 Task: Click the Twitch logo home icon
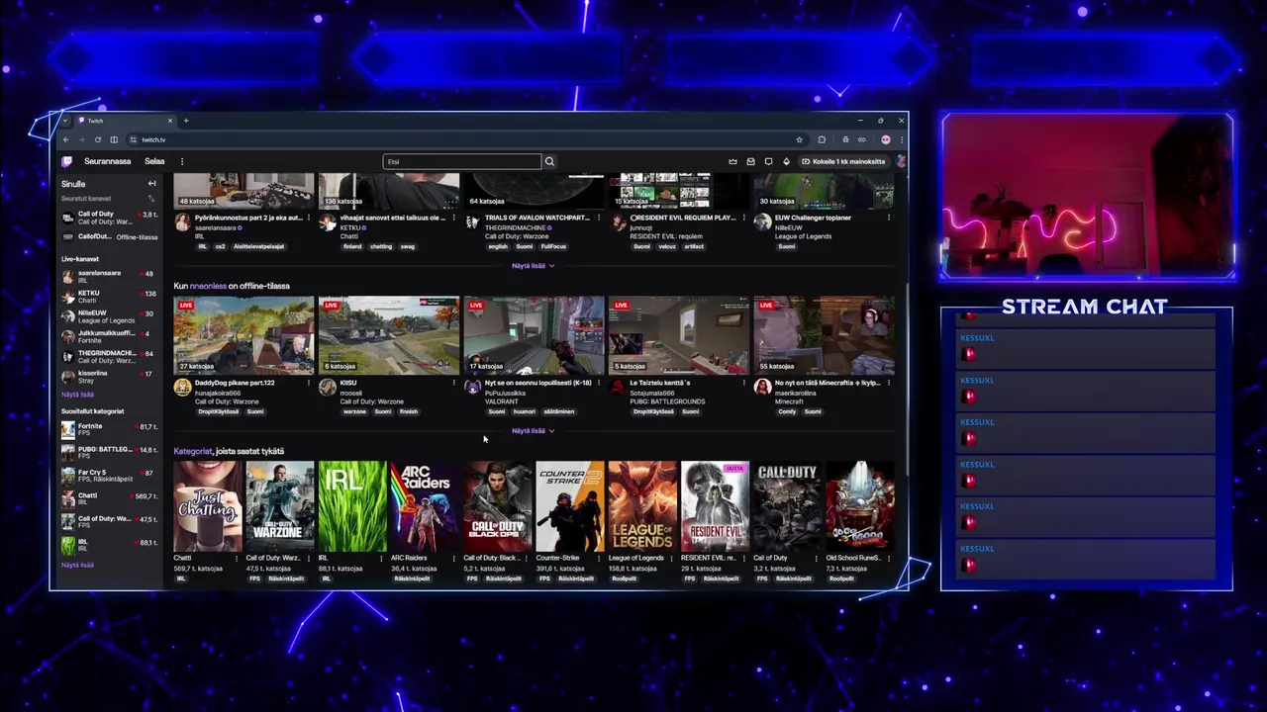tap(67, 161)
